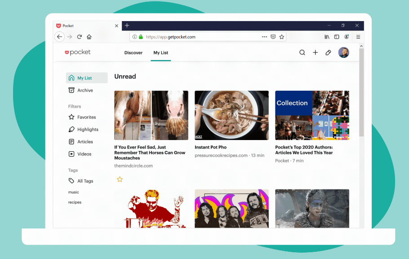
Task: Select the recipes tag
Action: point(75,202)
